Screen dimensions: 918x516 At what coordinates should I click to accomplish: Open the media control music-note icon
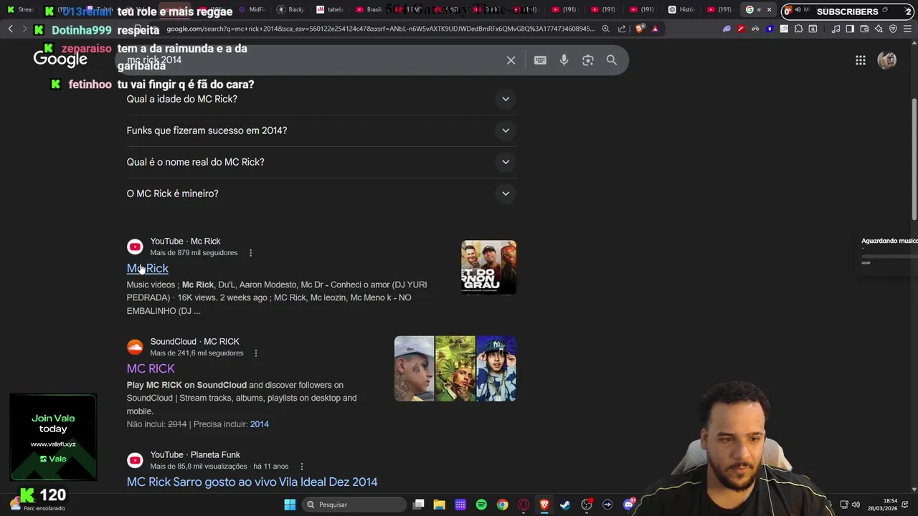(x=836, y=29)
